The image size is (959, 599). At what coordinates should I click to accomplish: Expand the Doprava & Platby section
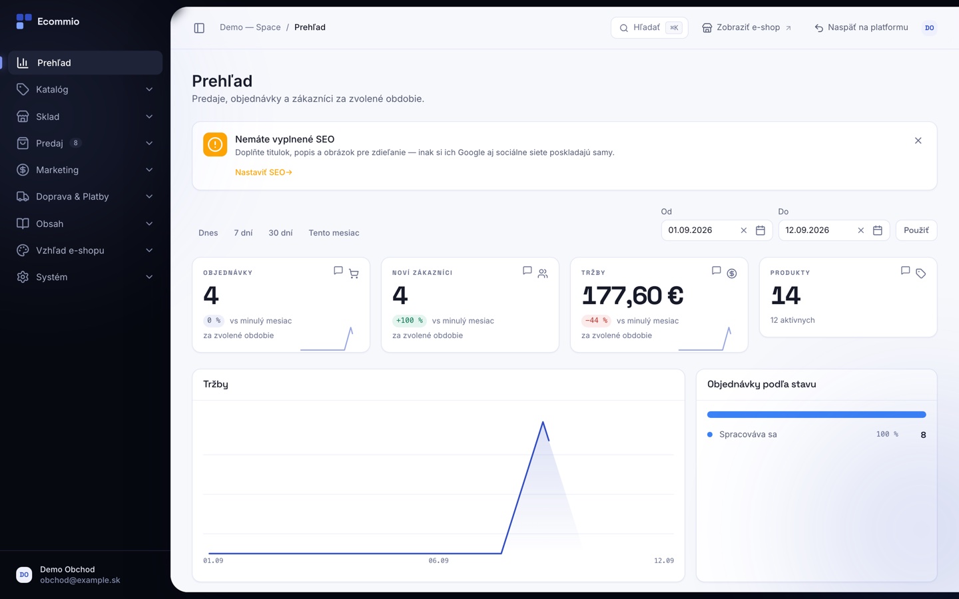85,196
